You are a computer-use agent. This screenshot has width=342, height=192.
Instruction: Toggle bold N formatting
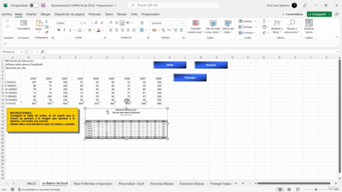coord(59,30)
